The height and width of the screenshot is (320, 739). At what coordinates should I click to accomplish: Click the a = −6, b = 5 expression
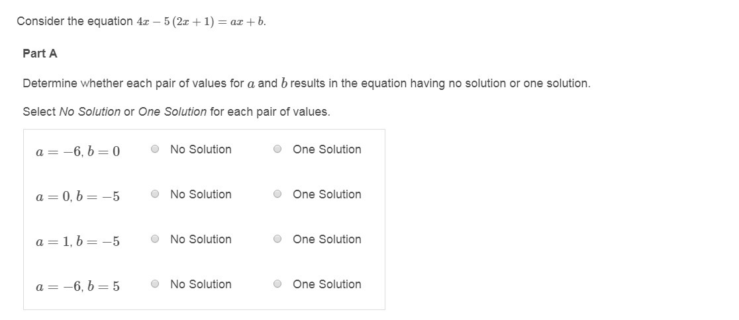78,287
